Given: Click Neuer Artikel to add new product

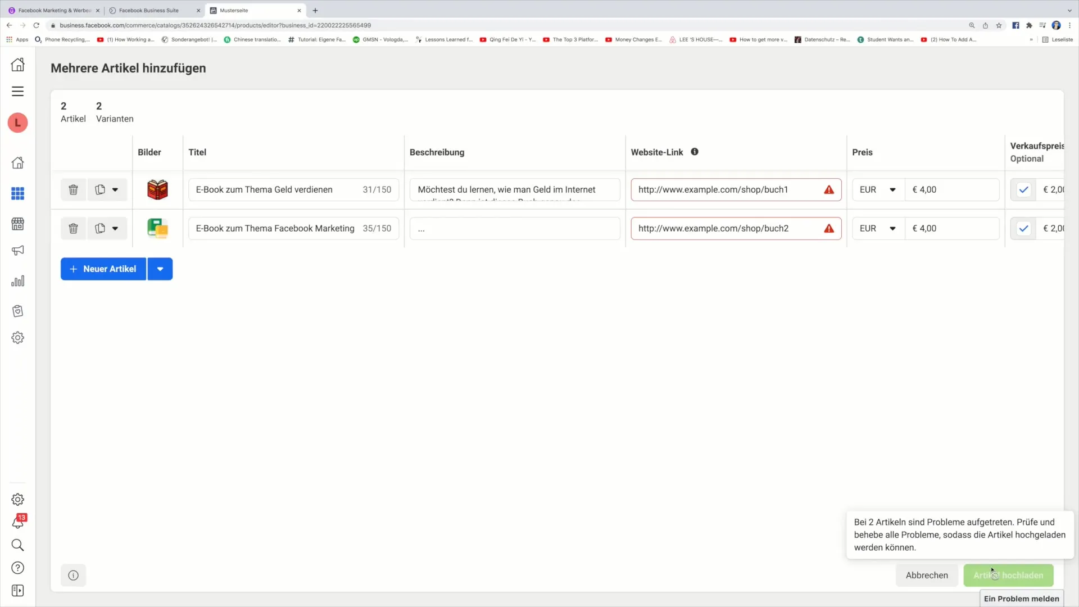Looking at the screenshot, I should [103, 268].
